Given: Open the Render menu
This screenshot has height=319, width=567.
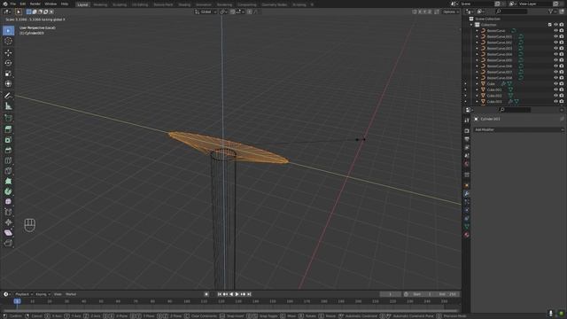Looking at the screenshot, I should [x=35, y=4].
